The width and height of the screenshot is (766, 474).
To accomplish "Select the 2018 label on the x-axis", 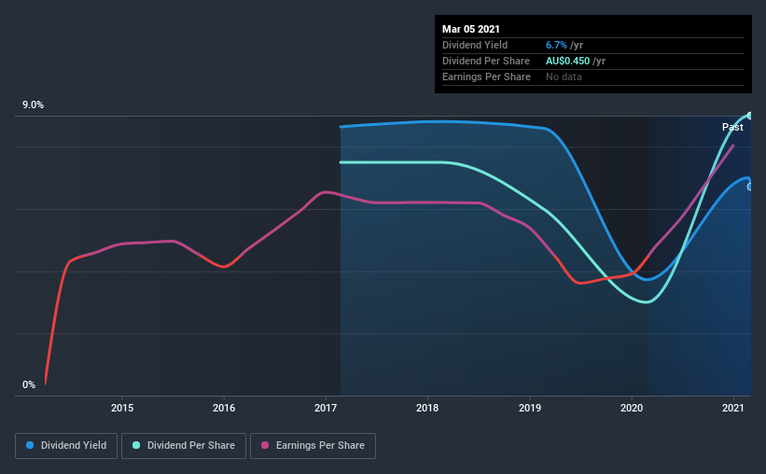I will [427, 408].
